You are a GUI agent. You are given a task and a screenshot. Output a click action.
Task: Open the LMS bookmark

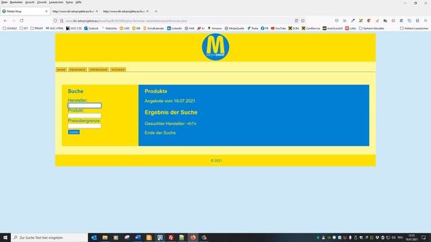pyautogui.click(x=124, y=28)
